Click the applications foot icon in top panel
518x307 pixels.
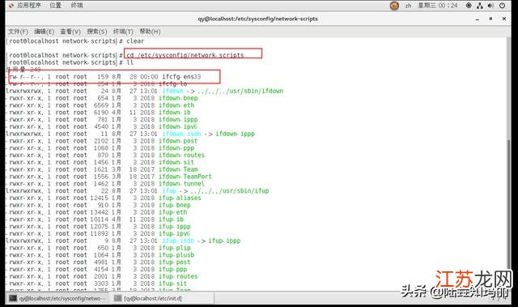click(11, 6)
